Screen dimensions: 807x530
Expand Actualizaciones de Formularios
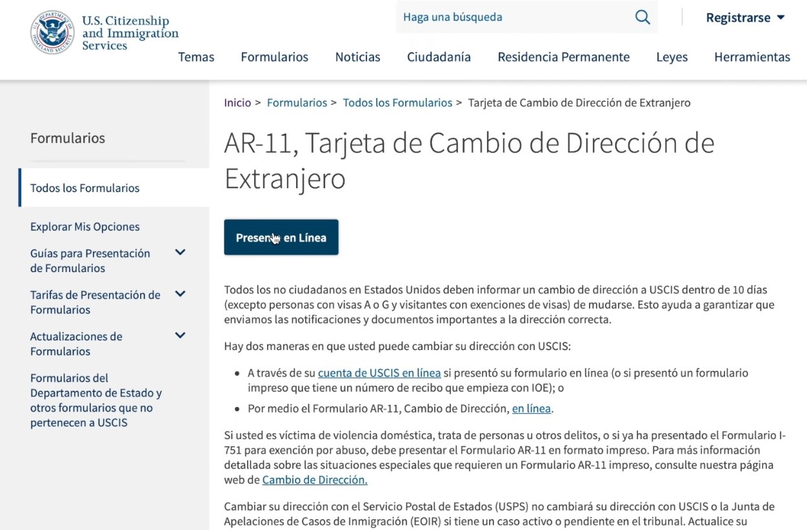pyautogui.click(x=180, y=336)
